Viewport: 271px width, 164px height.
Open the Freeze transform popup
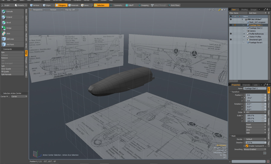pyautogui.click(x=256, y=127)
